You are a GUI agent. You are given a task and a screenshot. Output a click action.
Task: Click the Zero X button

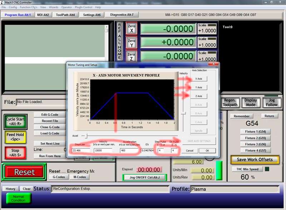click(132, 29)
